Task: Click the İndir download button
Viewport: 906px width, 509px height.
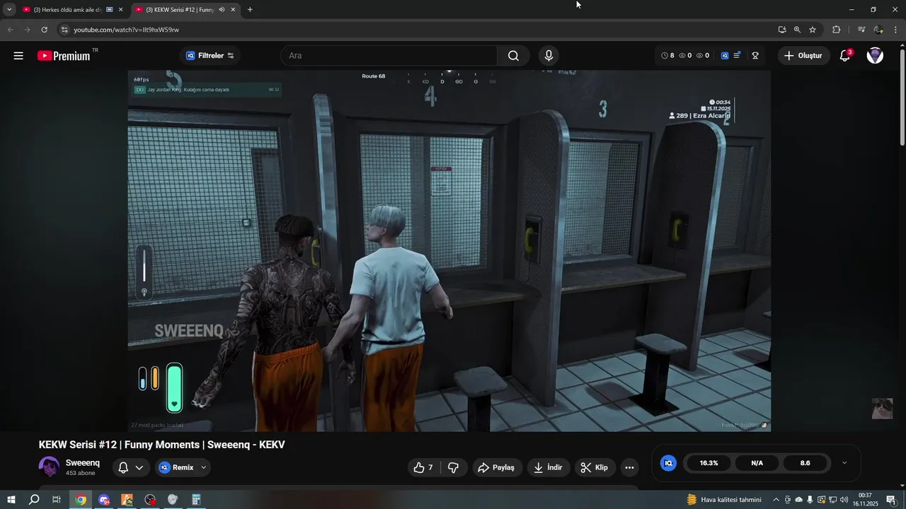Action: click(x=549, y=467)
